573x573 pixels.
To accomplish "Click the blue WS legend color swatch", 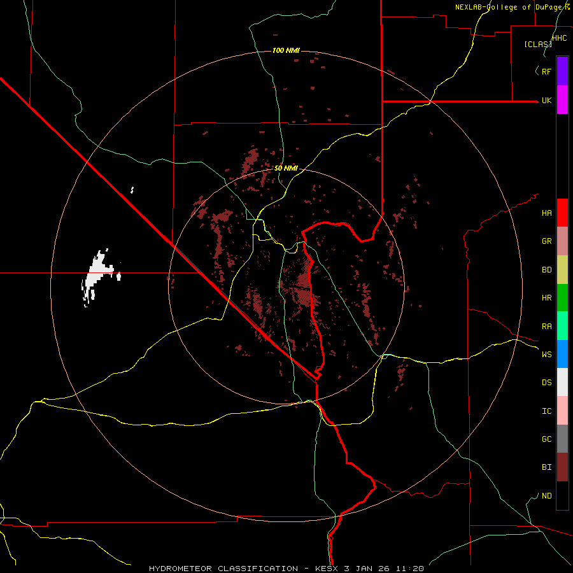I will (x=562, y=354).
